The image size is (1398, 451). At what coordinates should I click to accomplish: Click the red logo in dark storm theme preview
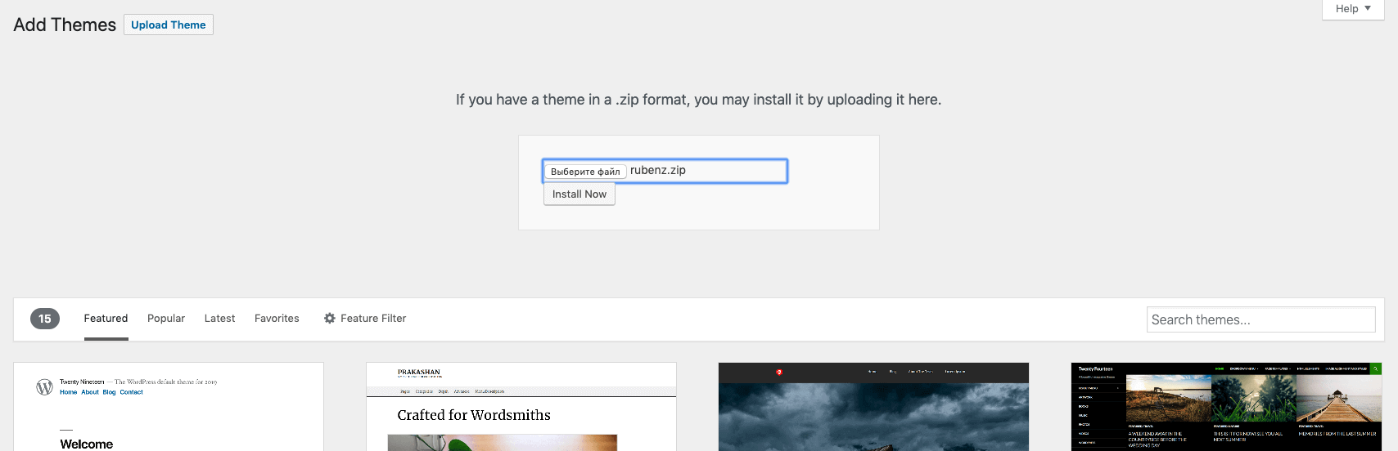779,373
